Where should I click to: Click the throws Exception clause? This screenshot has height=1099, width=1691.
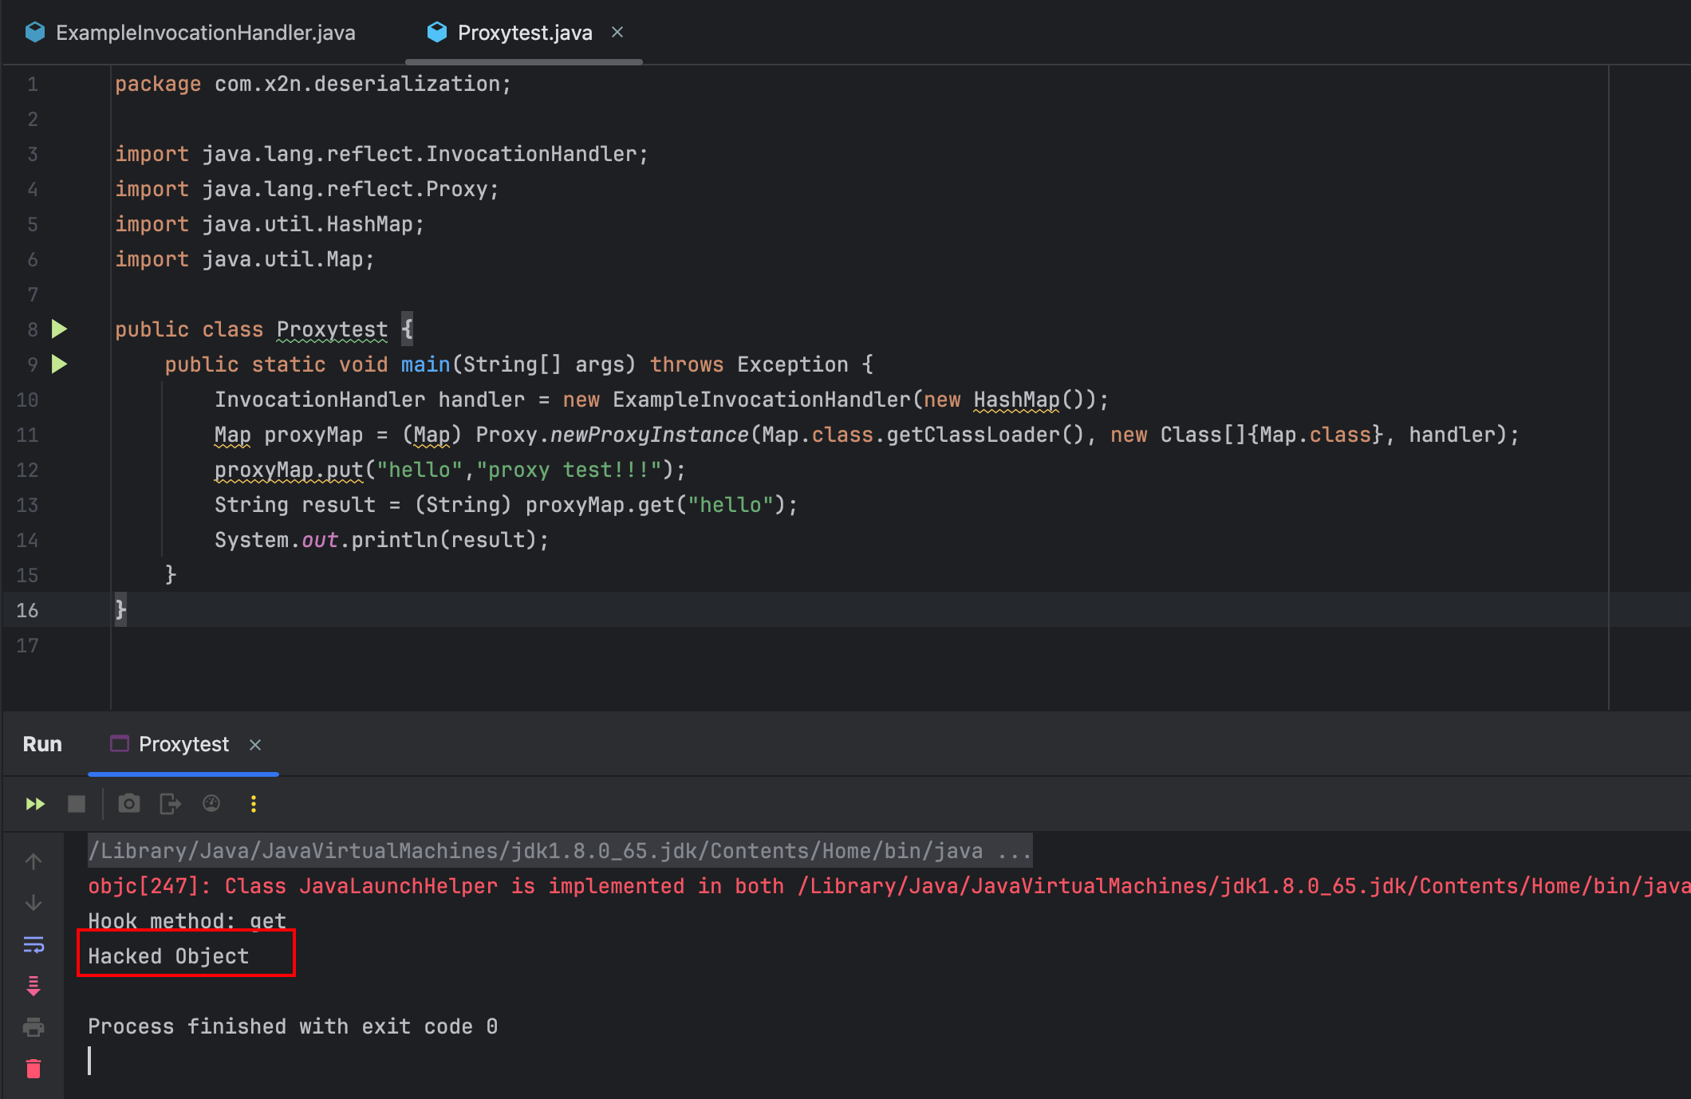749,364
